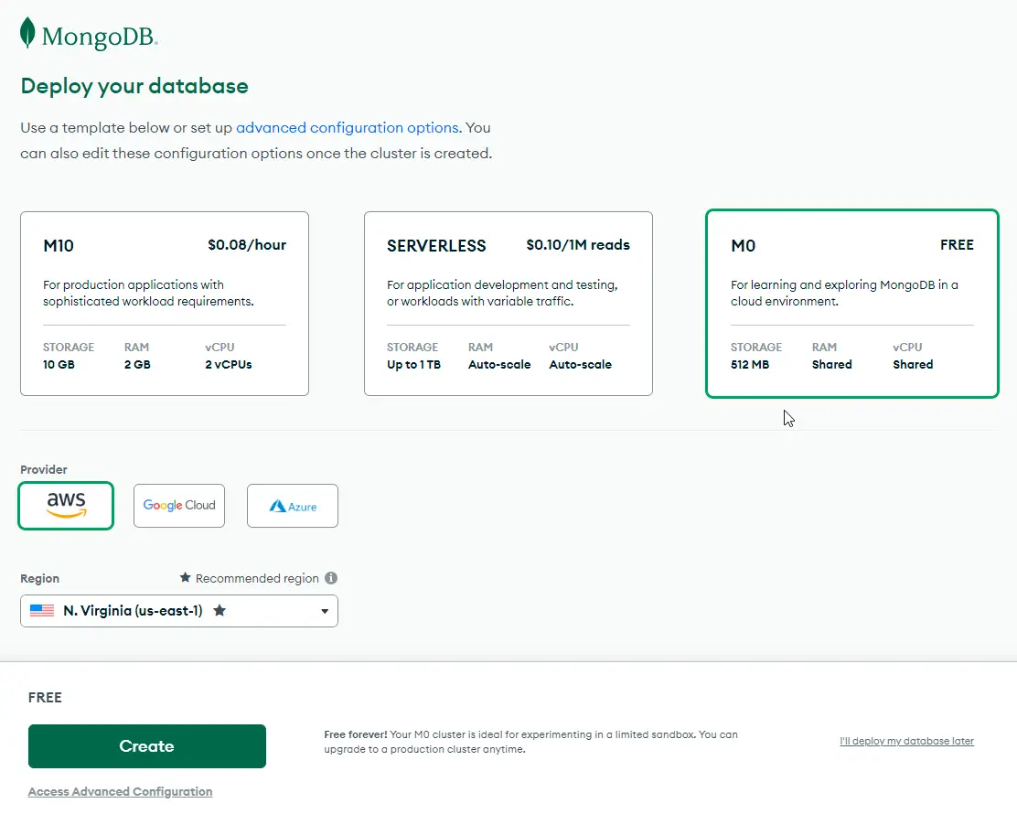This screenshot has width=1017, height=814.
Task: Click the MongoDB leaf logo
Action: [27, 33]
